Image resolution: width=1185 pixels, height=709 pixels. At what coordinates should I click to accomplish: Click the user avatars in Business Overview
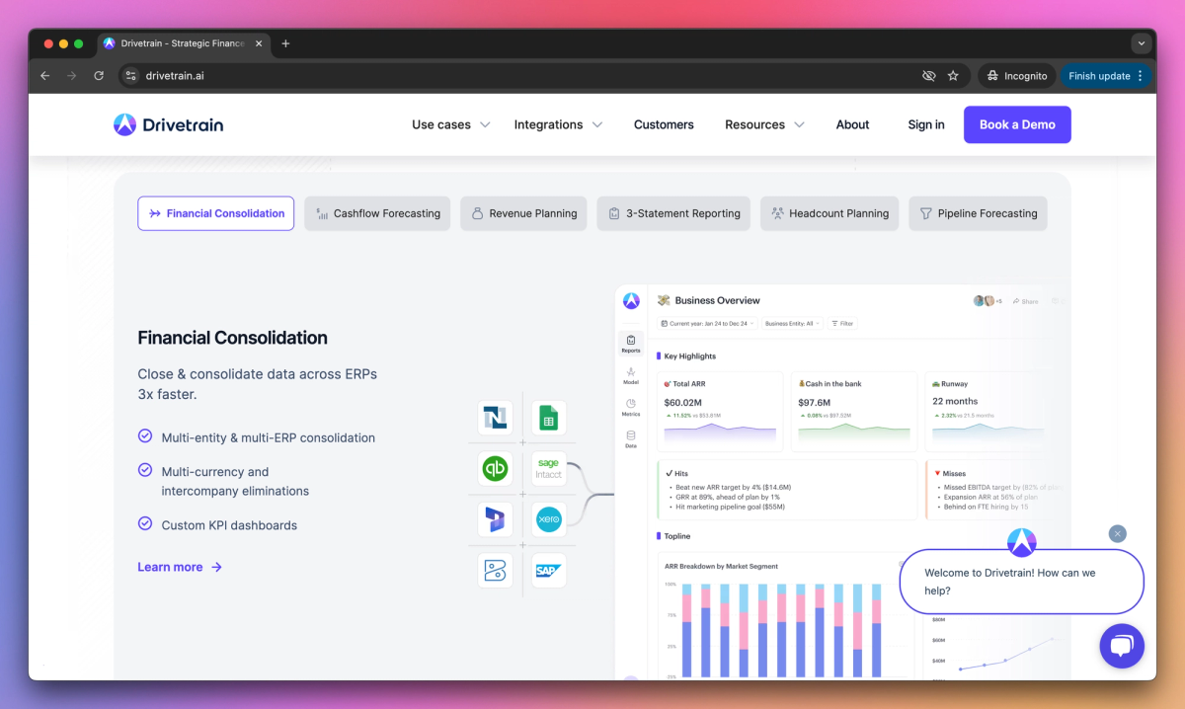tap(984, 300)
